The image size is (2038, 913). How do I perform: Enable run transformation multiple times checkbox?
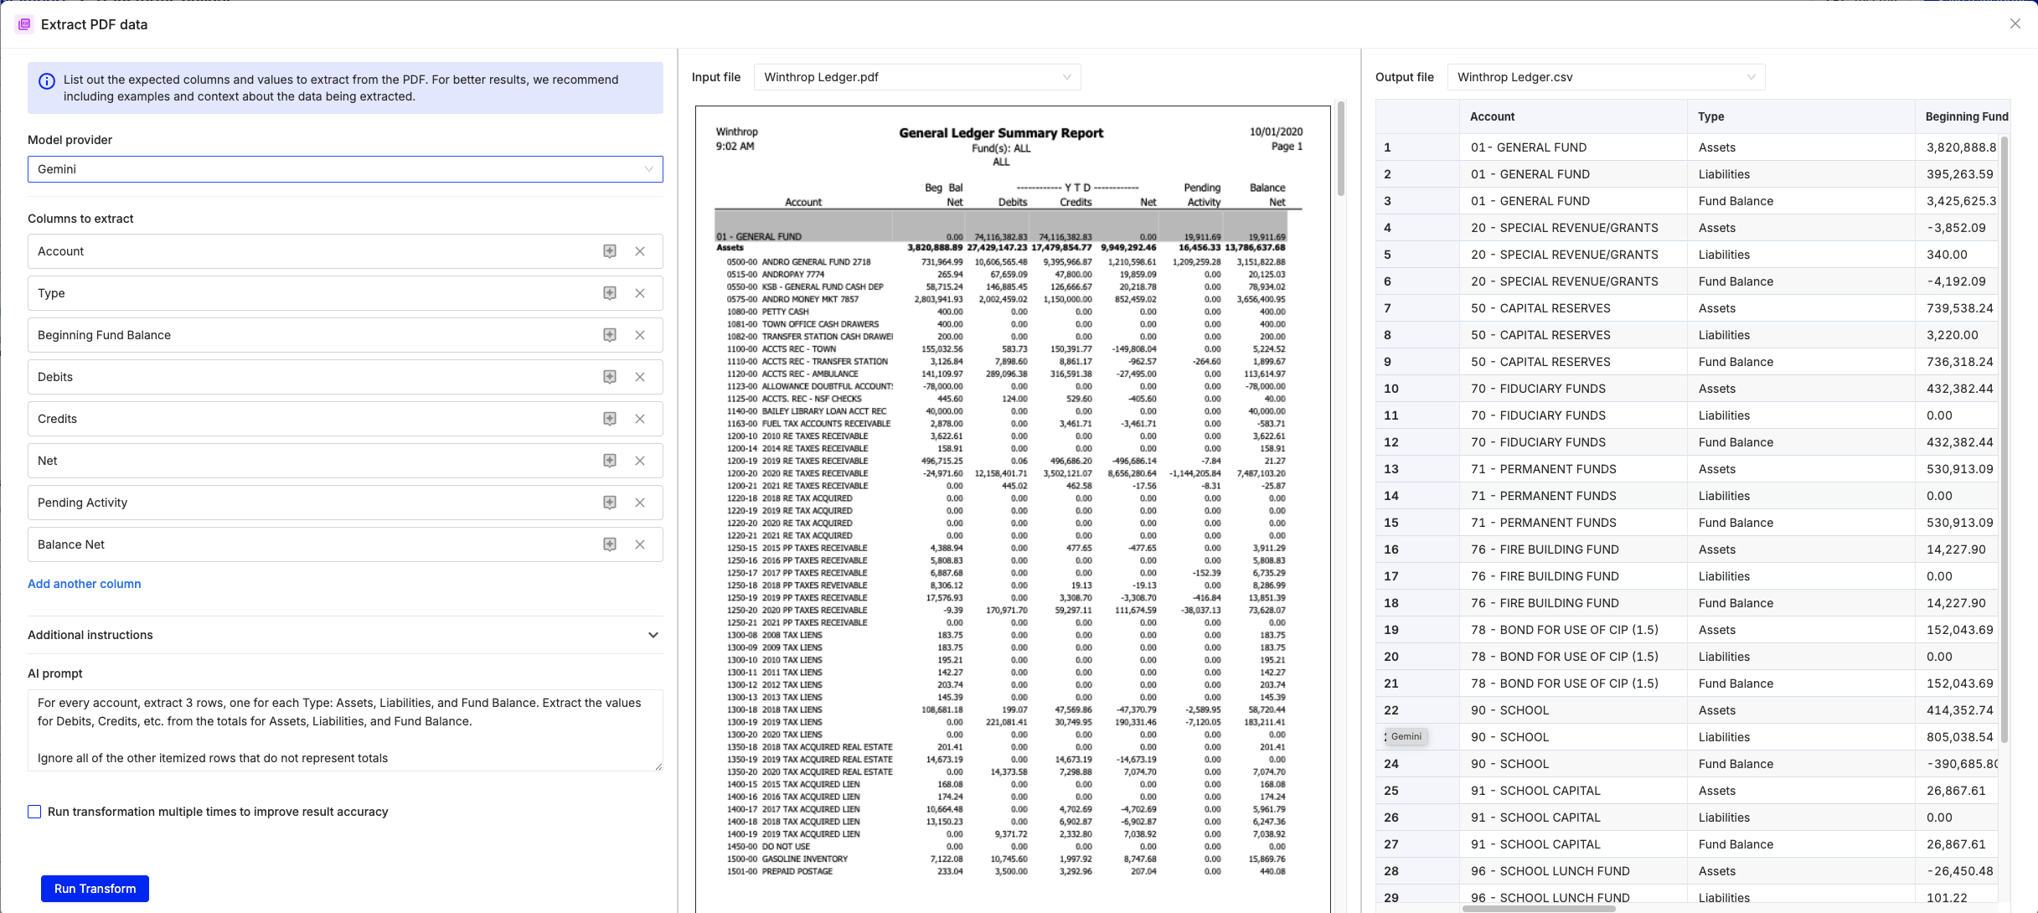[x=34, y=812]
